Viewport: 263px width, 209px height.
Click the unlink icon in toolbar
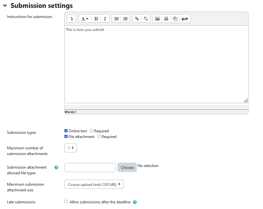click(146, 19)
